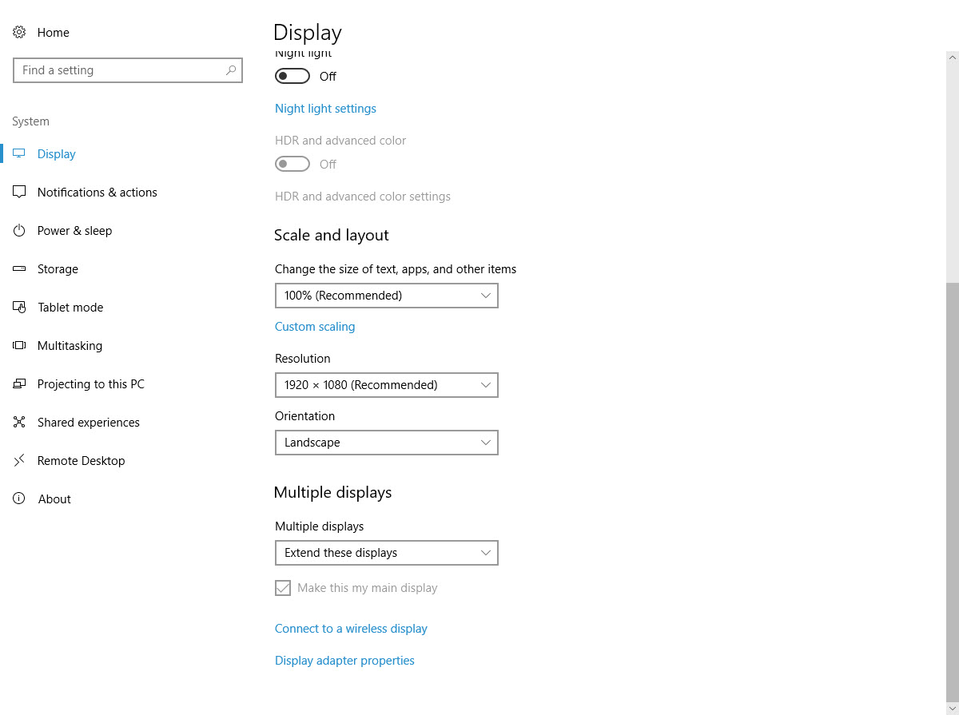
Task: Open Notifications & actions settings
Action: [19, 192]
